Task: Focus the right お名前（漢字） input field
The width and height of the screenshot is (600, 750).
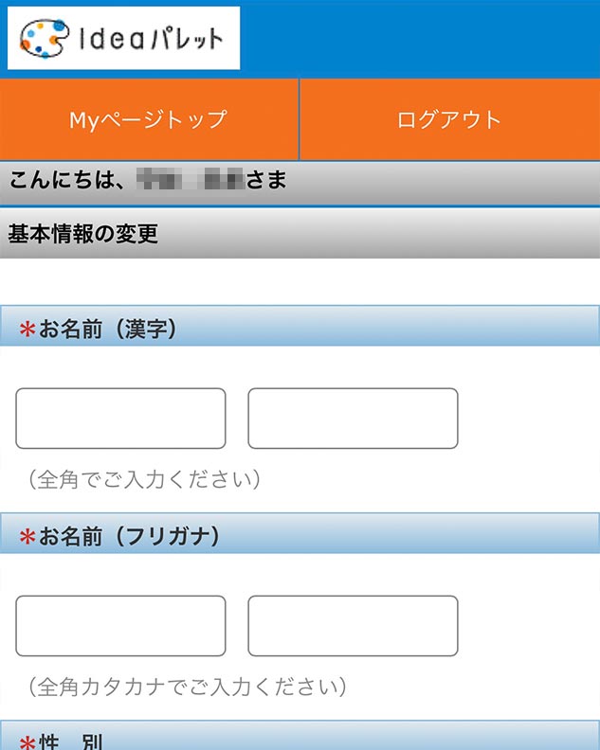Action: (353, 418)
